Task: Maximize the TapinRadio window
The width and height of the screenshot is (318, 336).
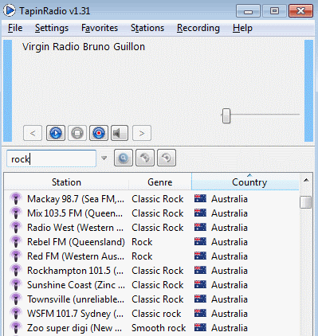Action: (274, 11)
